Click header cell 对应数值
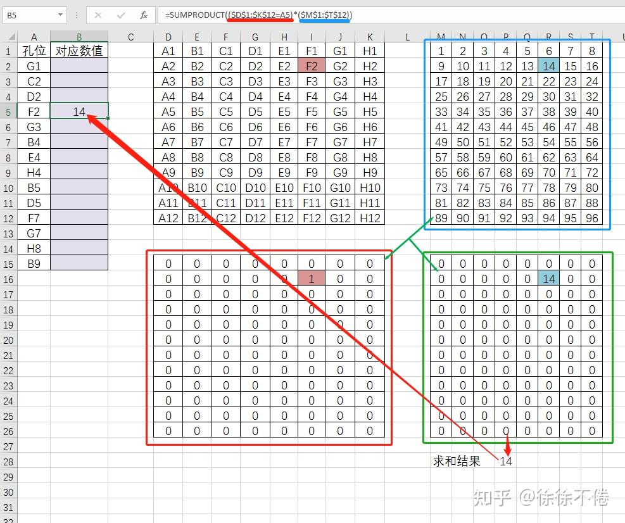 coord(79,51)
